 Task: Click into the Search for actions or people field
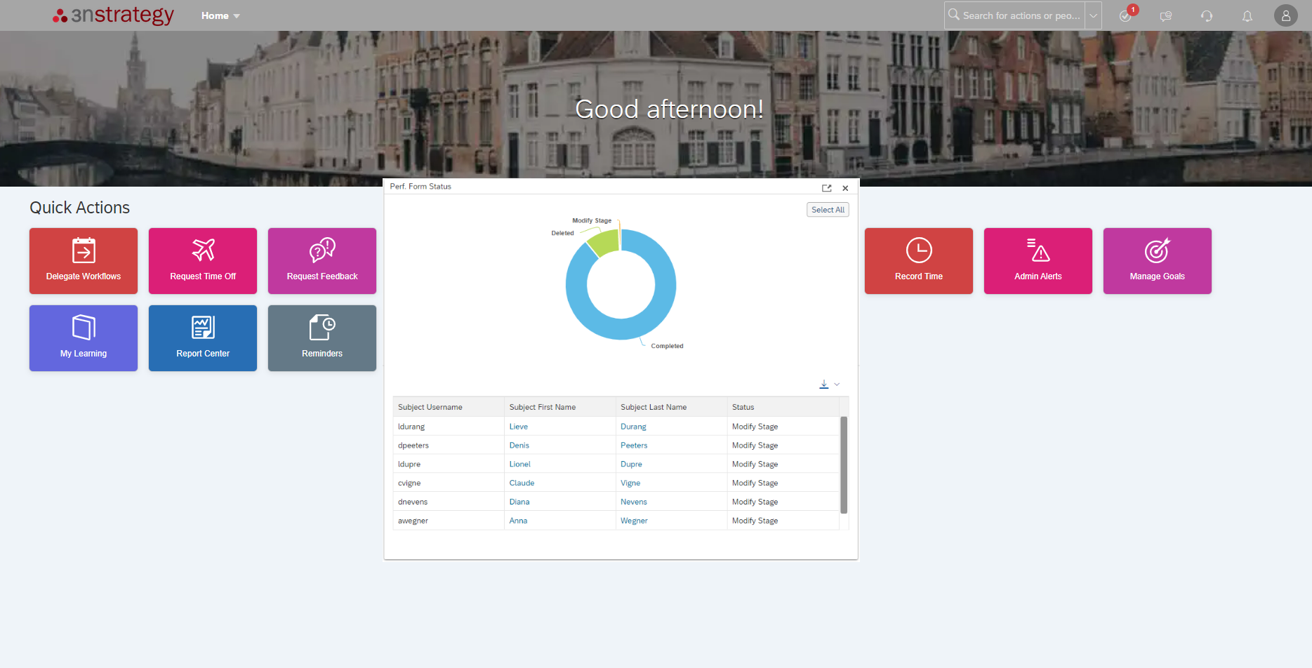[1018, 15]
